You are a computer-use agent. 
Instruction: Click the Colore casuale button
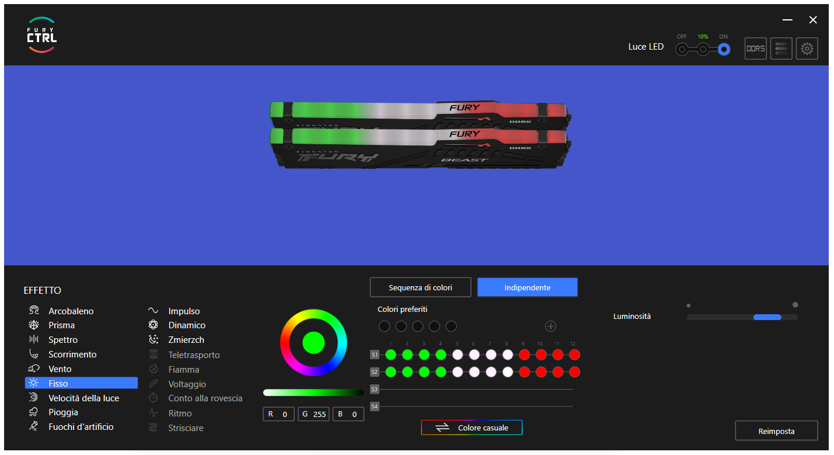click(x=472, y=428)
